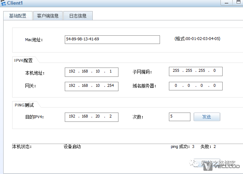Click the 网关 label
The width and height of the screenshot is (243, 174).
[x=30, y=86]
